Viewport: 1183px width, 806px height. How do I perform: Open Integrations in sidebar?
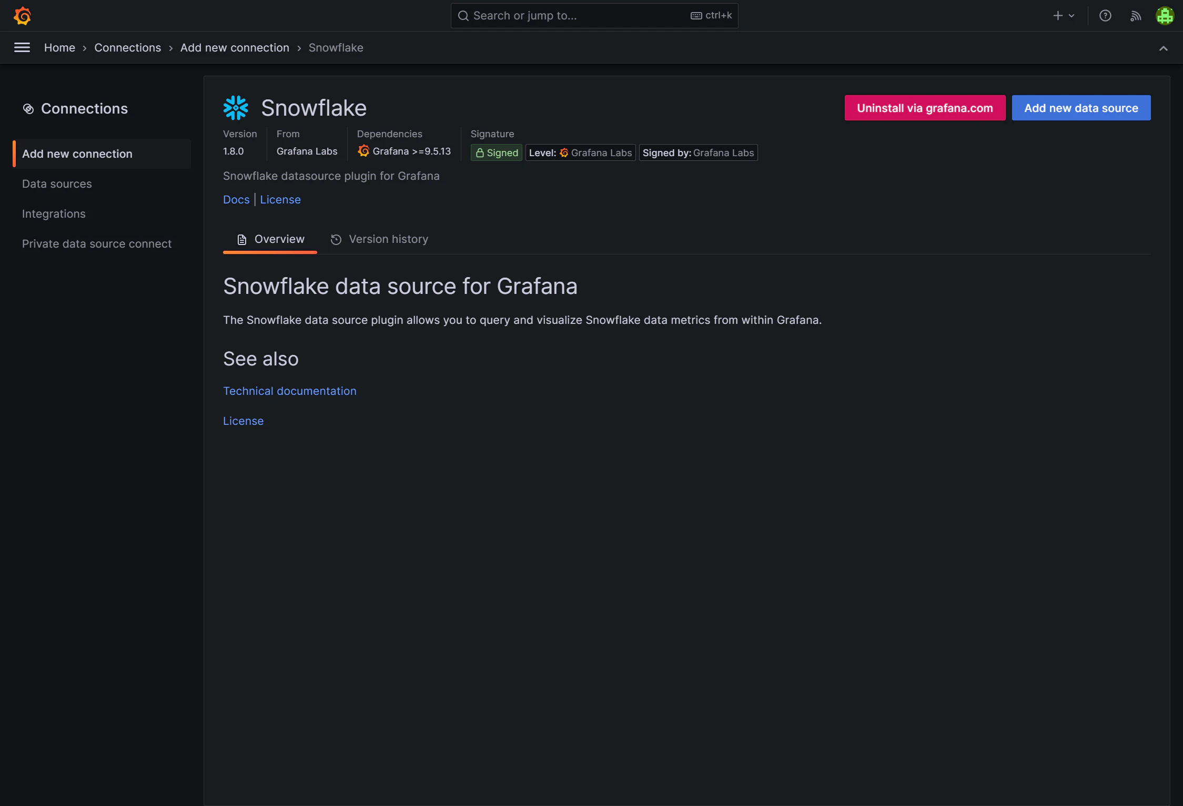click(x=54, y=214)
